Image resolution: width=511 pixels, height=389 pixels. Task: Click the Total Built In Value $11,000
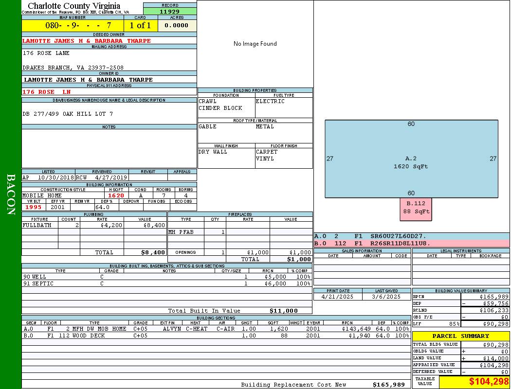click(283, 311)
